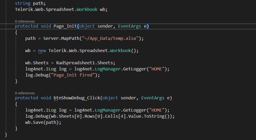Screen dimensions: 256x140
Task: Click 'wb.Save(path);' line
Action: click(43, 122)
